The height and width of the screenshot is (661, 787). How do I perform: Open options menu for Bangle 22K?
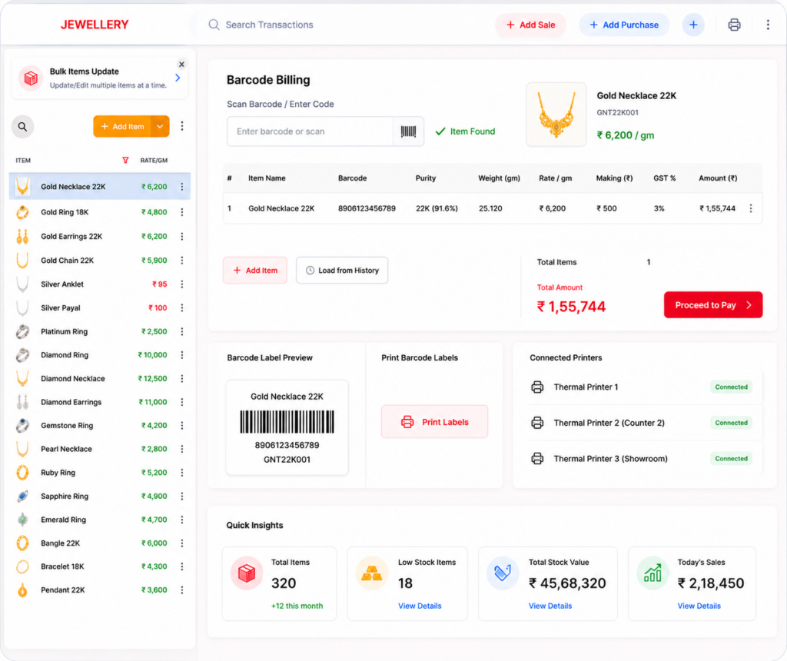[181, 543]
